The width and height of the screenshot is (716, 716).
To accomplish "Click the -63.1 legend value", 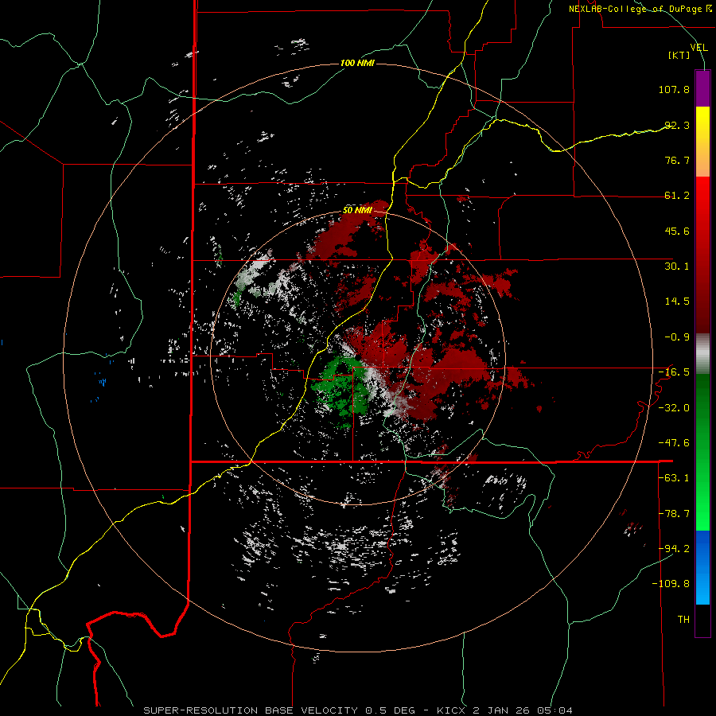I will pyautogui.click(x=674, y=478).
